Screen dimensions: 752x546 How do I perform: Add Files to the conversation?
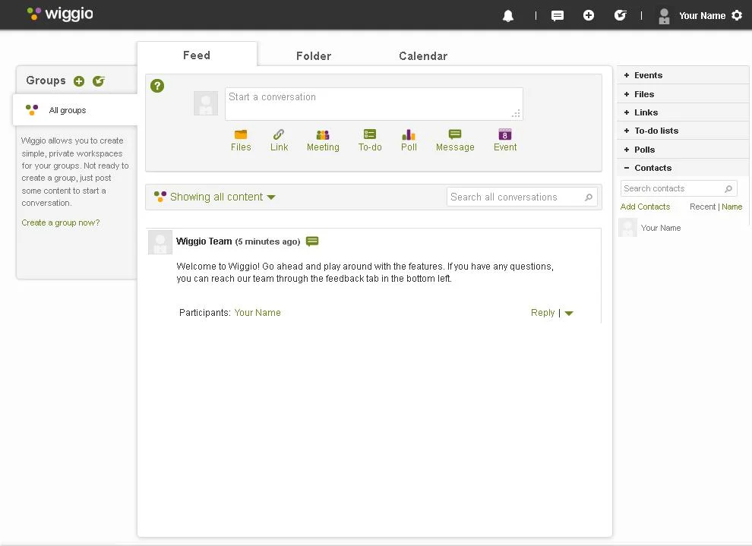pos(241,140)
